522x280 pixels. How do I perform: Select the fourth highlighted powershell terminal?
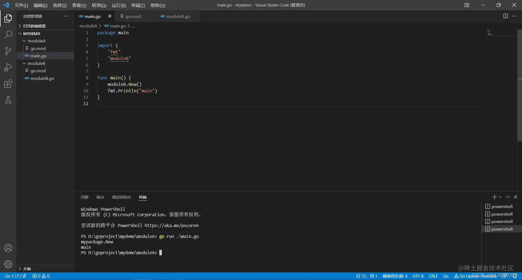point(502,229)
